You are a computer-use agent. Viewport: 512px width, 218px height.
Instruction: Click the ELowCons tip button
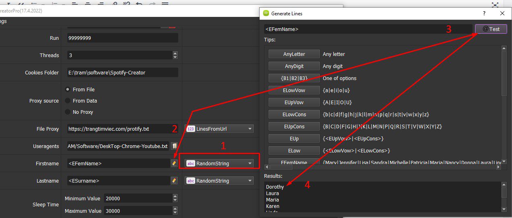point(294,114)
